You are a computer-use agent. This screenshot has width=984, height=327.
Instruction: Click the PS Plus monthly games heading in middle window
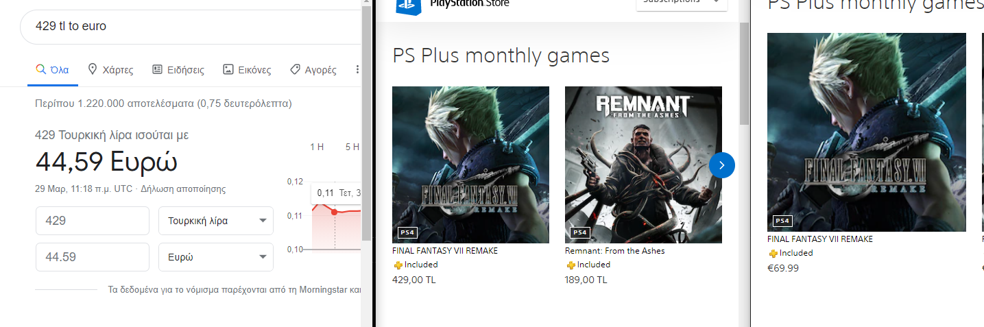coord(501,55)
